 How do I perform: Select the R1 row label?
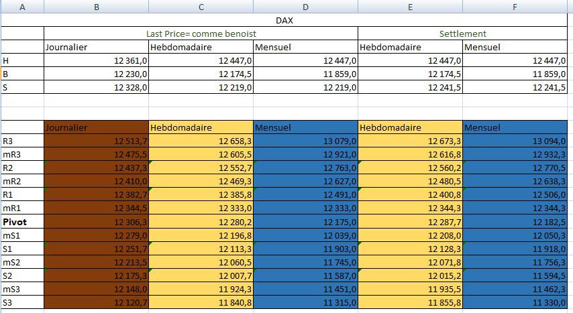coord(22,194)
